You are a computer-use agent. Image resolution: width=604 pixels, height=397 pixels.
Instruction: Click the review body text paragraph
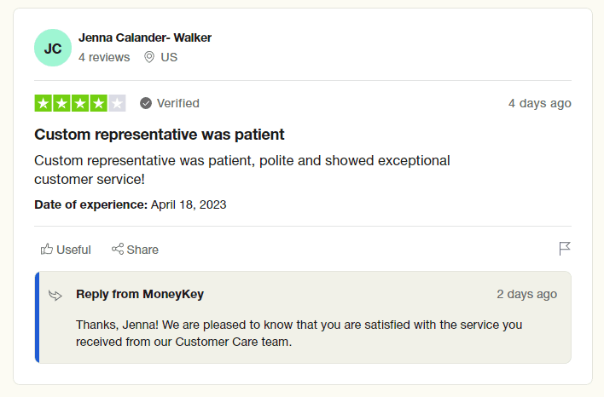241,170
